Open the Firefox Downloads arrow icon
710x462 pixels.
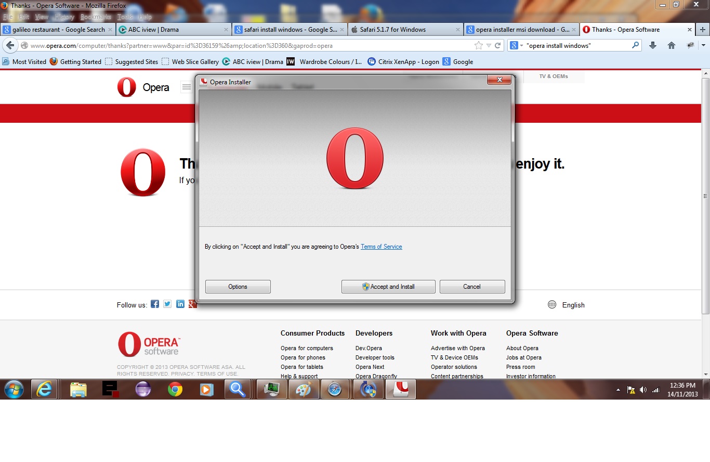point(653,46)
